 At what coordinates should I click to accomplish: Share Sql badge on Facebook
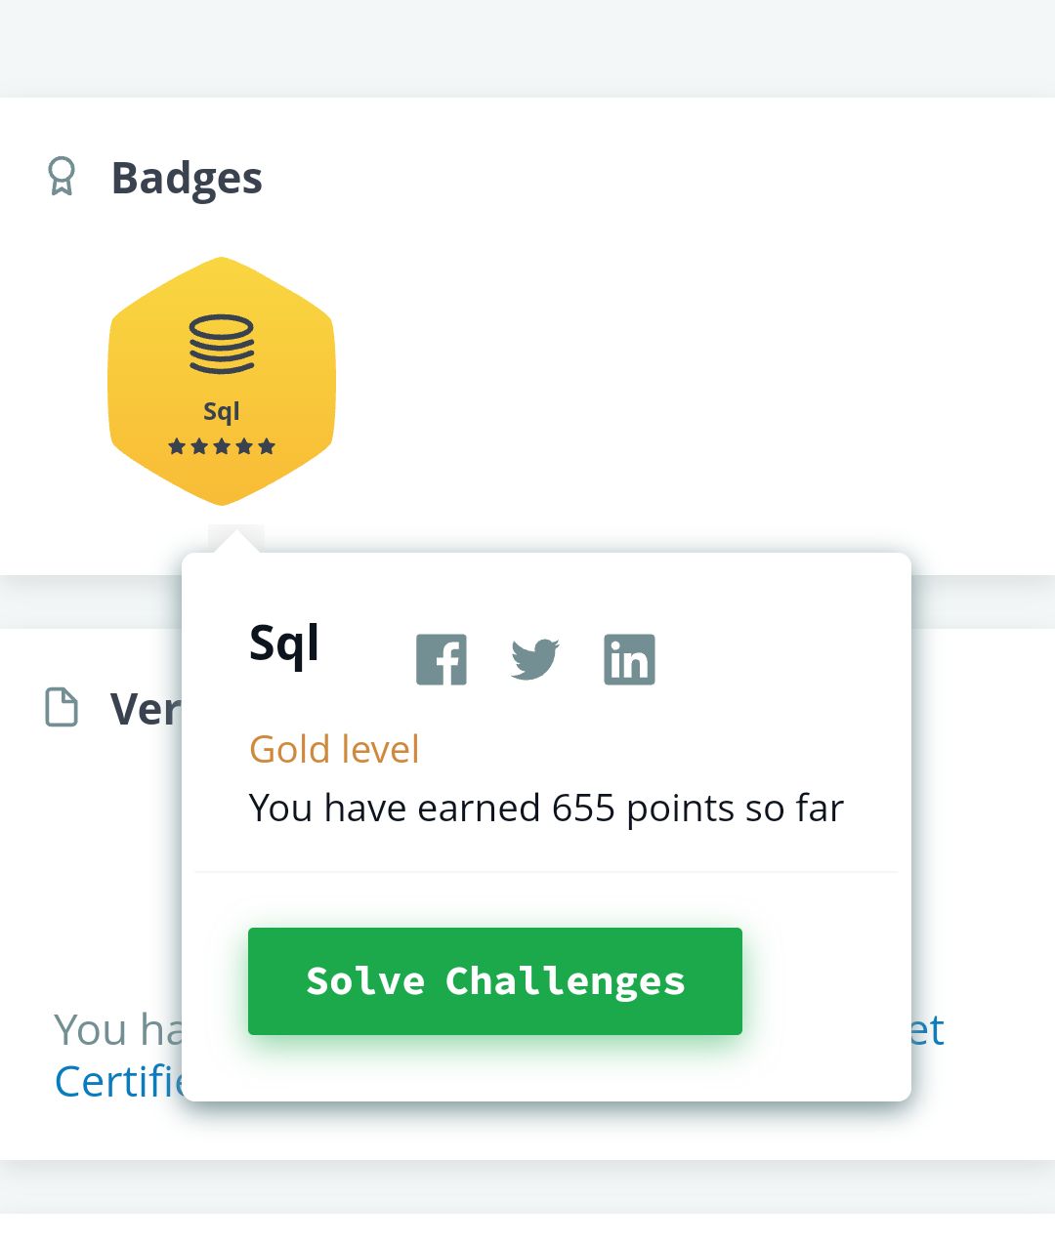pyautogui.click(x=442, y=659)
